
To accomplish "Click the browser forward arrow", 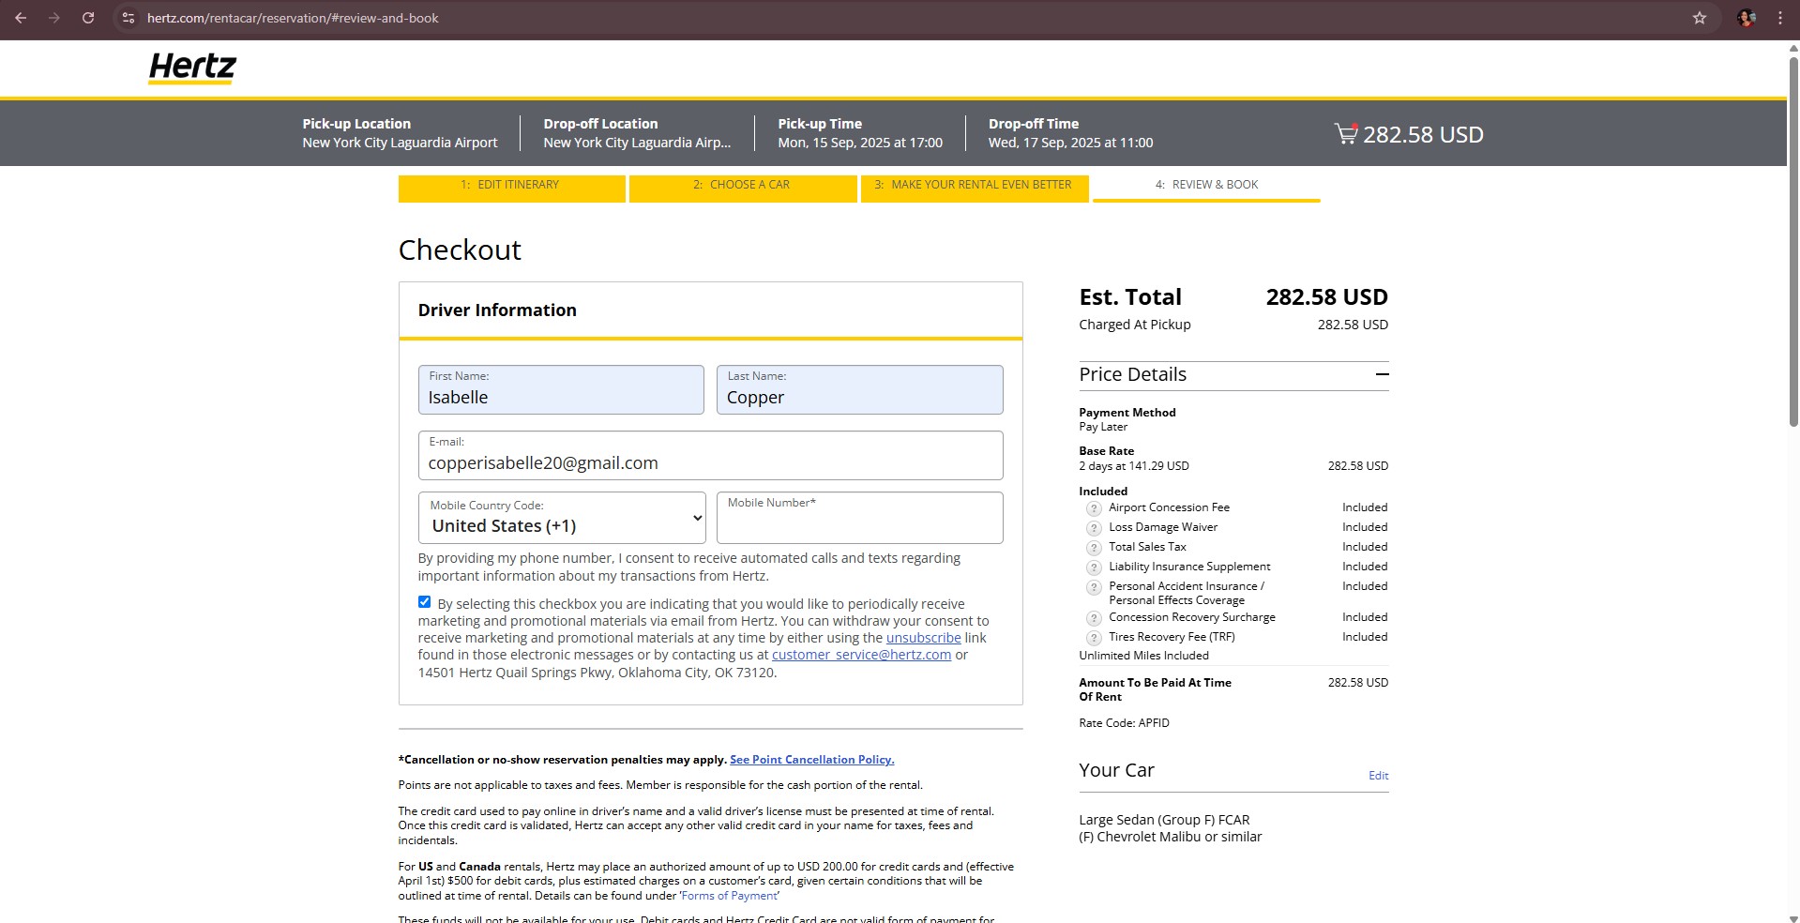I will [54, 18].
